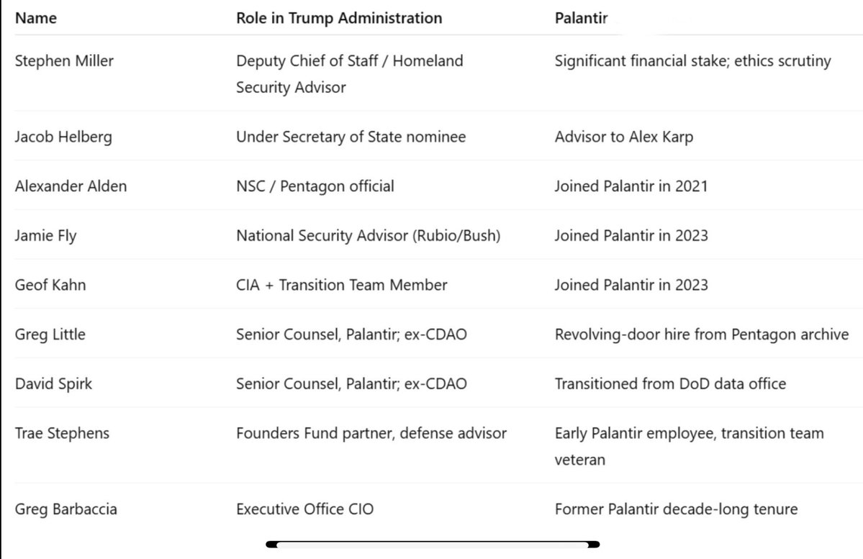Select the Jacob Helberg name cell
The width and height of the screenshot is (863, 559).
pyautogui.click(x=63, y=137)
